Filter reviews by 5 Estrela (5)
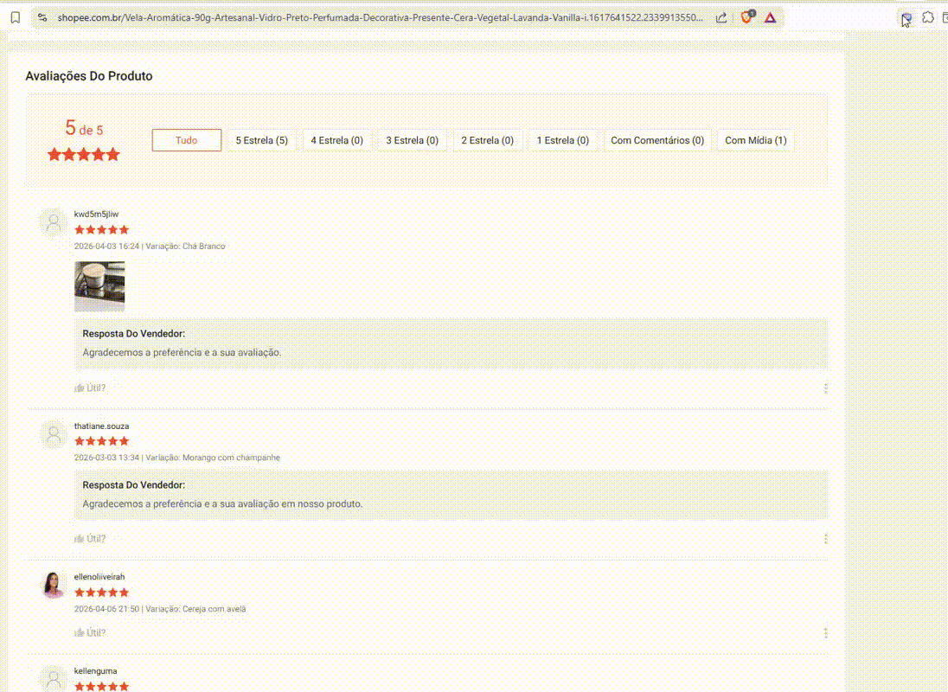948x692 pixels. point(261,140)
